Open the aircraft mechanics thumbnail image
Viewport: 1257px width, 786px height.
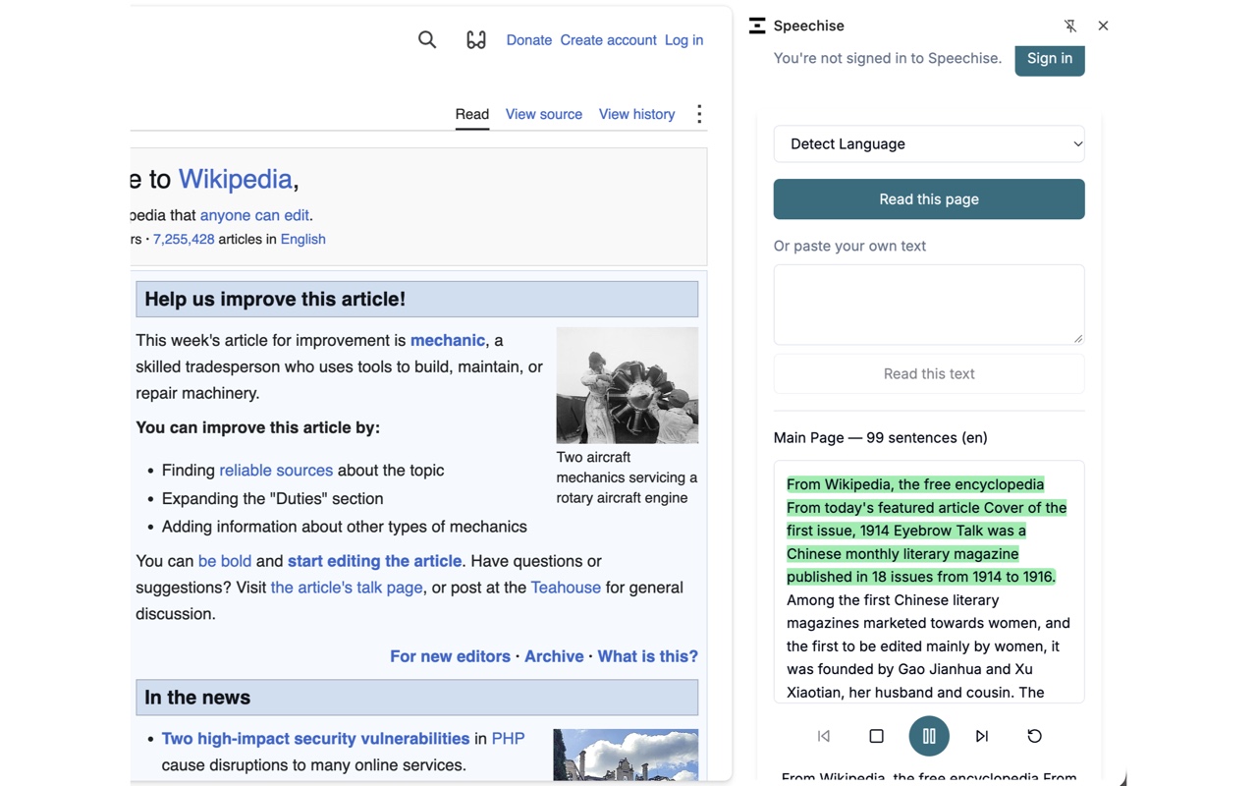tap(628, 385)
